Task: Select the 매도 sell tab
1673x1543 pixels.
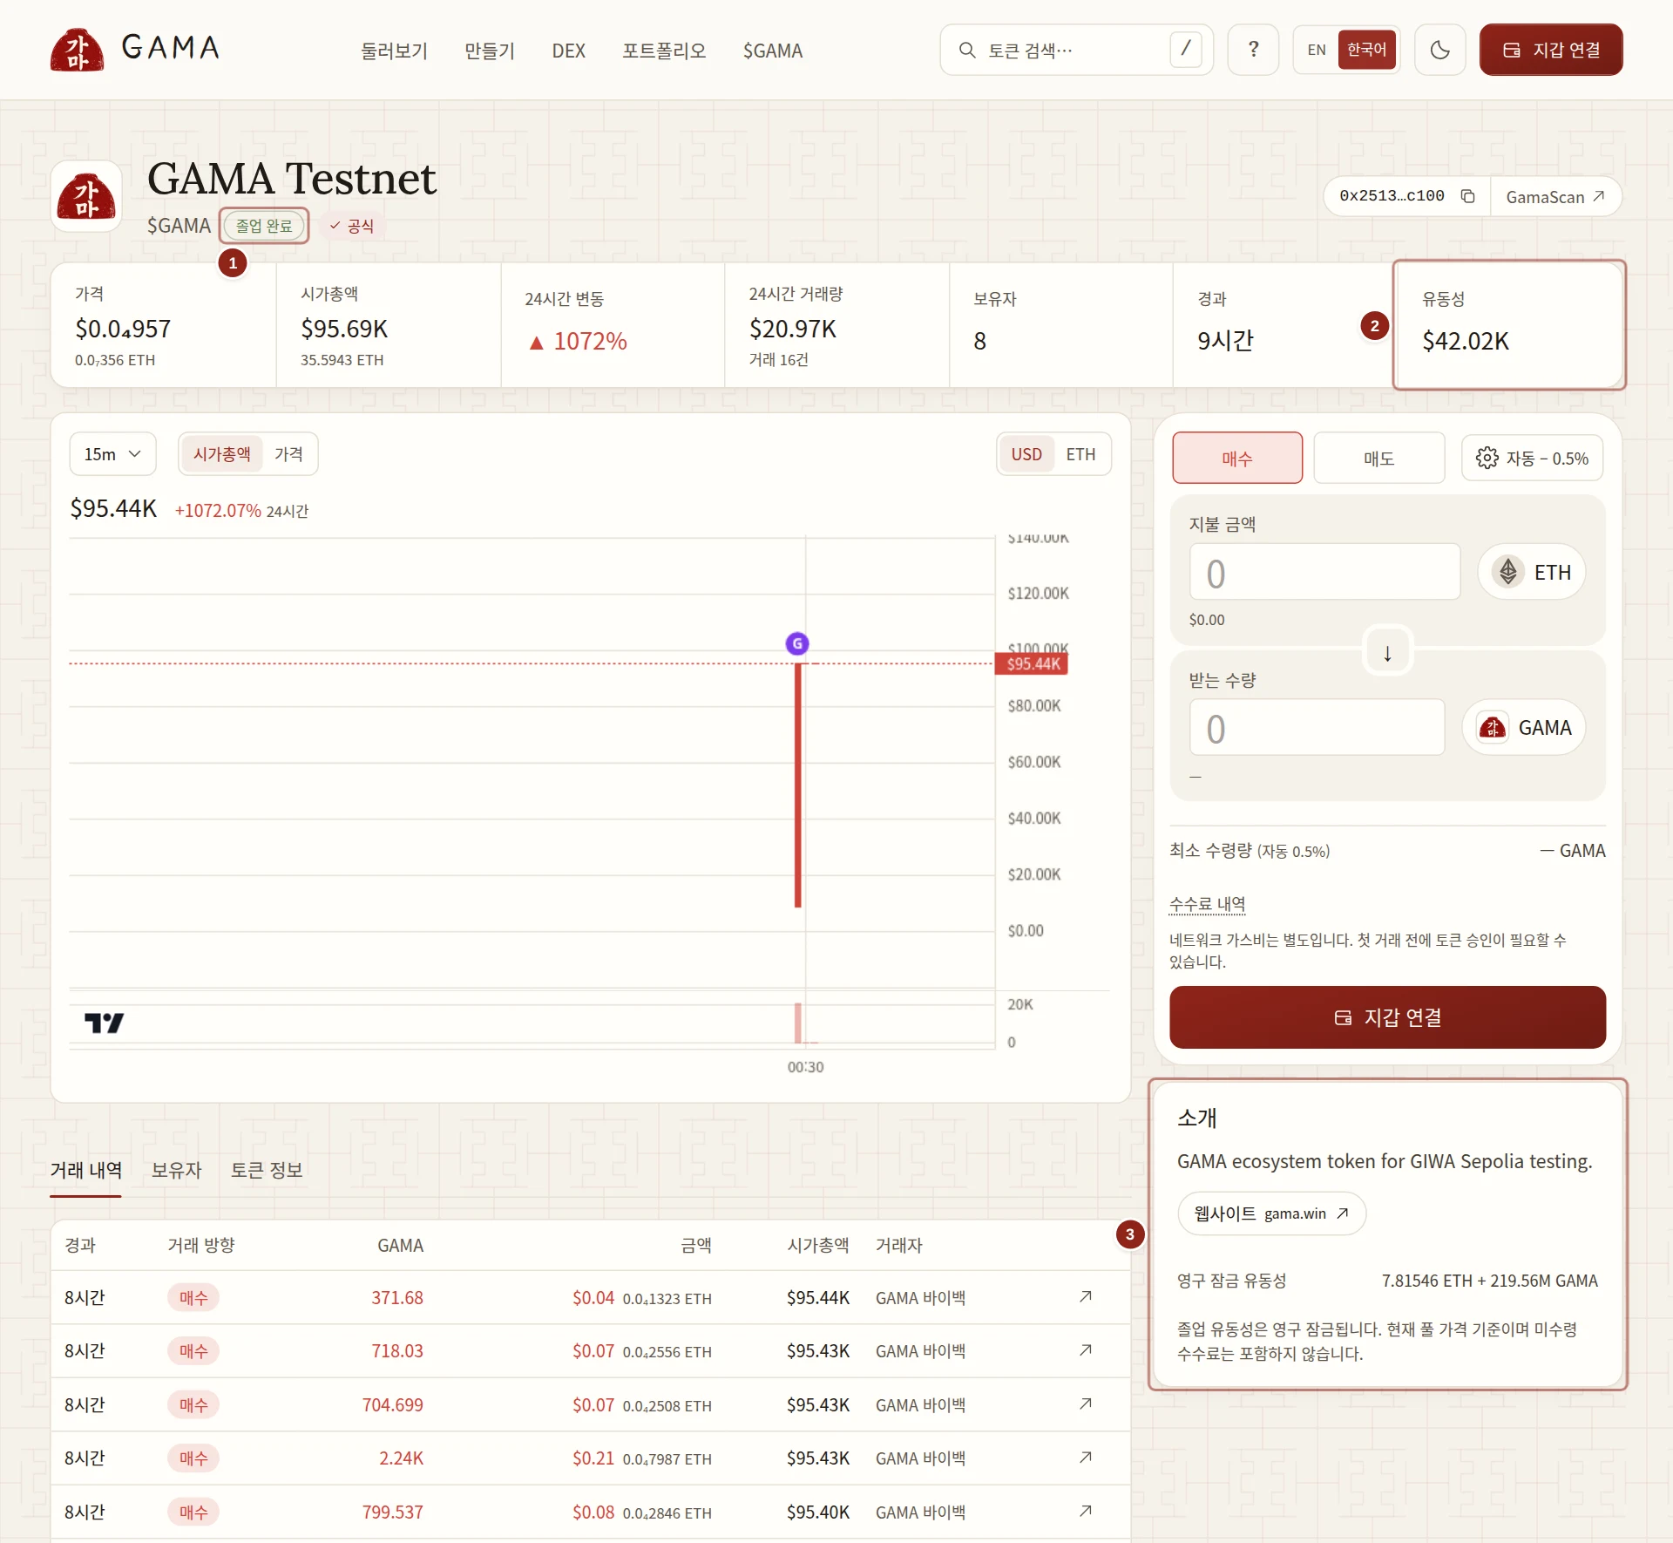Action: 1378,459
